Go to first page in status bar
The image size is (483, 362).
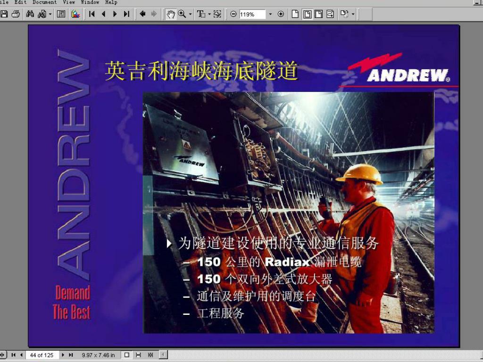13,355
